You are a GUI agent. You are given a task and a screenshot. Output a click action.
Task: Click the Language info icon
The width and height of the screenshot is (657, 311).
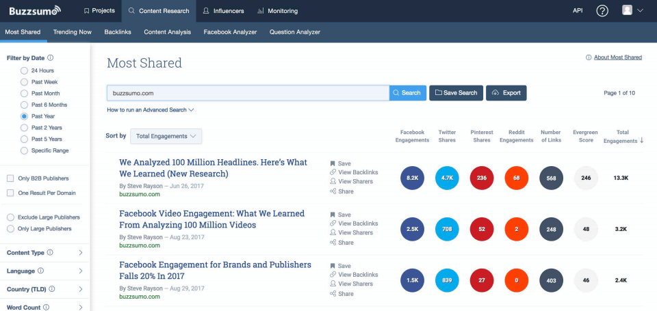pyautogui.click(x=40, y=271)
